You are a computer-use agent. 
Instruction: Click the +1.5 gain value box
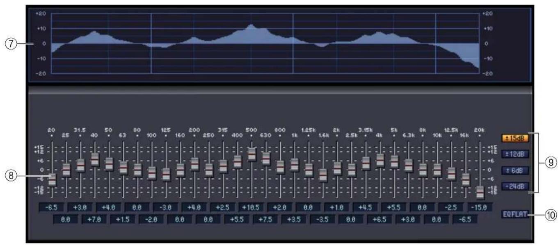pyautogui.click(x=123, y=219)
